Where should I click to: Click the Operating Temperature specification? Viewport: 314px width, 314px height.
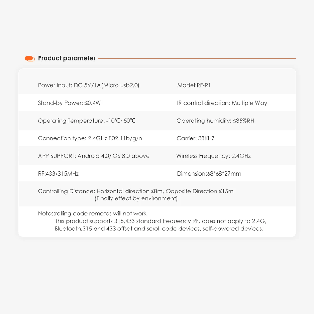click(87, 121)
